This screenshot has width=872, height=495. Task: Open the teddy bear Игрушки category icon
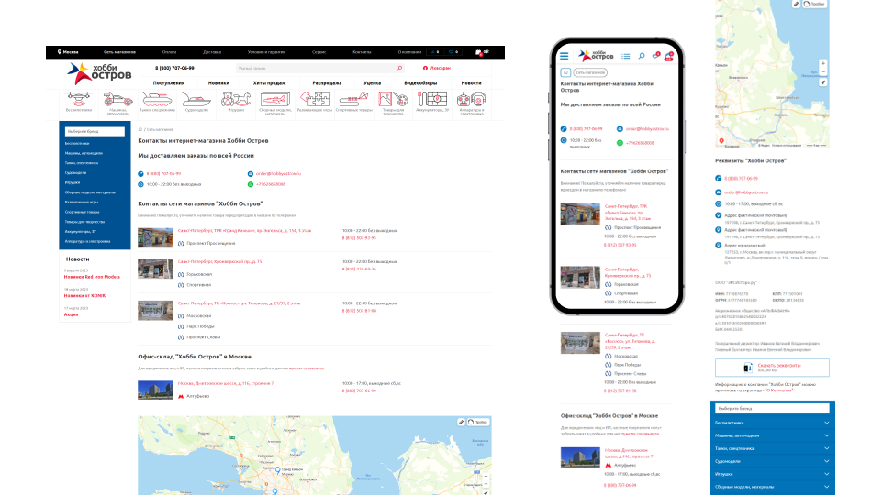click(236, 99)
